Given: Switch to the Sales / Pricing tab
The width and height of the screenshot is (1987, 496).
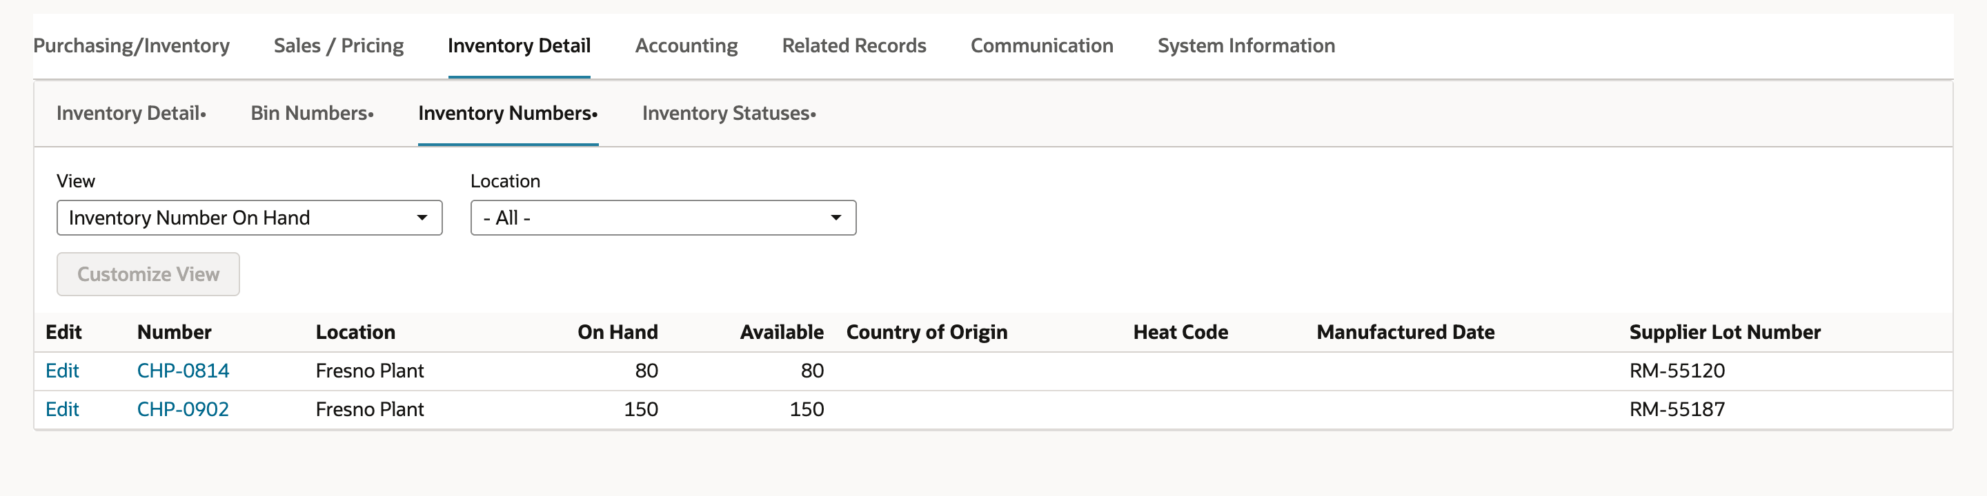Looking at the screenshot, I should point(339,45).
